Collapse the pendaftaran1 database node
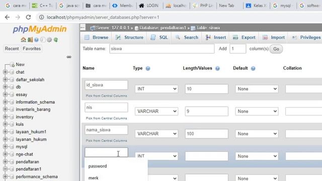 click(x=5, y=169)
